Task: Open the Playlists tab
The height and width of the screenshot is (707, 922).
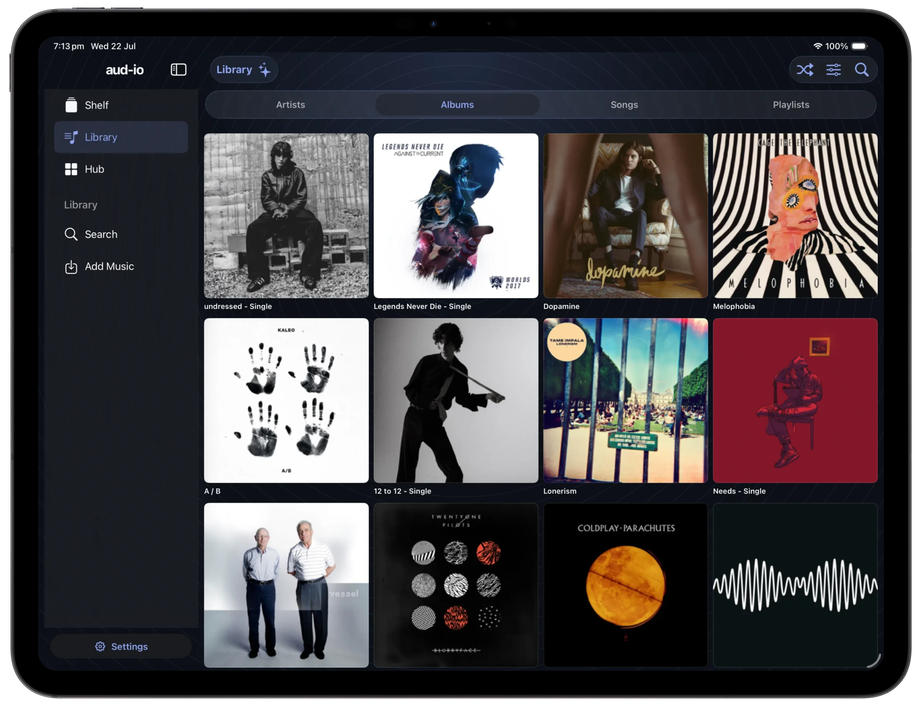Action: click(x=791, y=105)
